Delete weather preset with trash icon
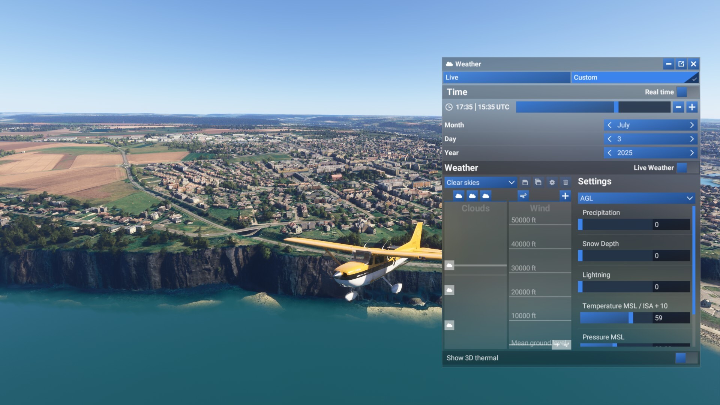Image resolution: width=720 pixels, height=405 pixels. point(565,183)
